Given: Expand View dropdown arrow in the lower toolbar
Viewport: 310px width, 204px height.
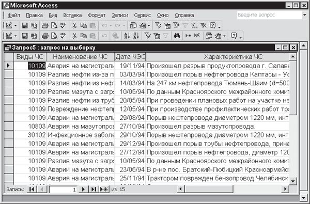Looking at the screenshot, I should click(x=16, y=36).
